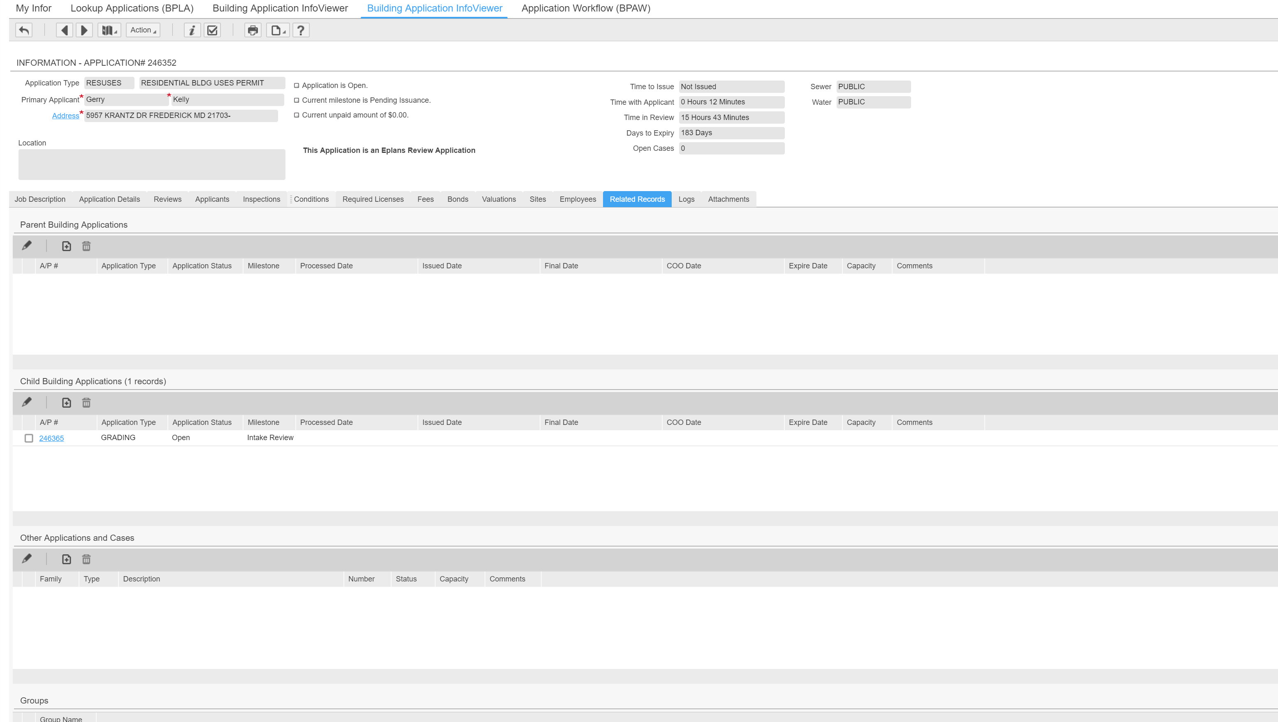Toggle 'Current unpaid amount' checkbox
Image resolution: width=1278 pixels, height=722 pixels.
click(297, 115)
